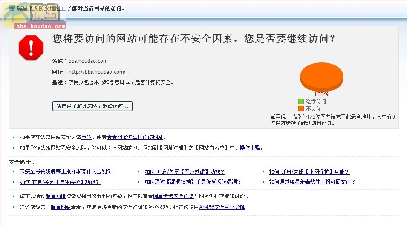
Task: Open the 申诉 appeal link
Action: (87, 137)
